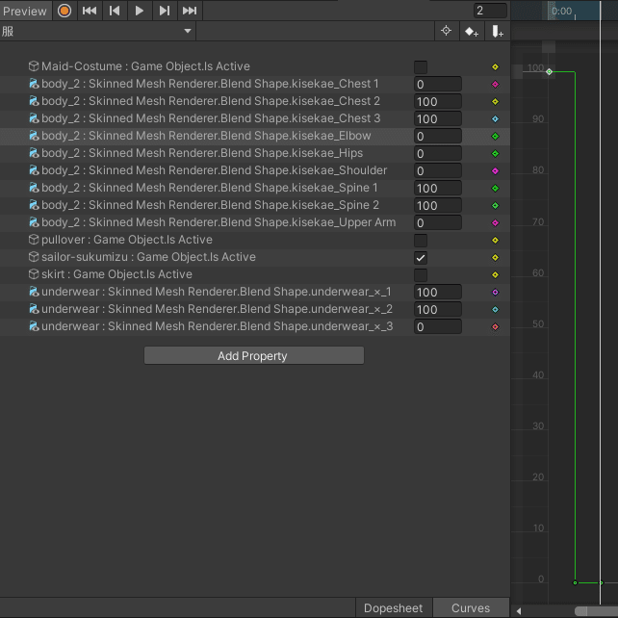Screen dimensions: 618x618
Task: Jump to the last keyframe
Action: coord(190,11)
